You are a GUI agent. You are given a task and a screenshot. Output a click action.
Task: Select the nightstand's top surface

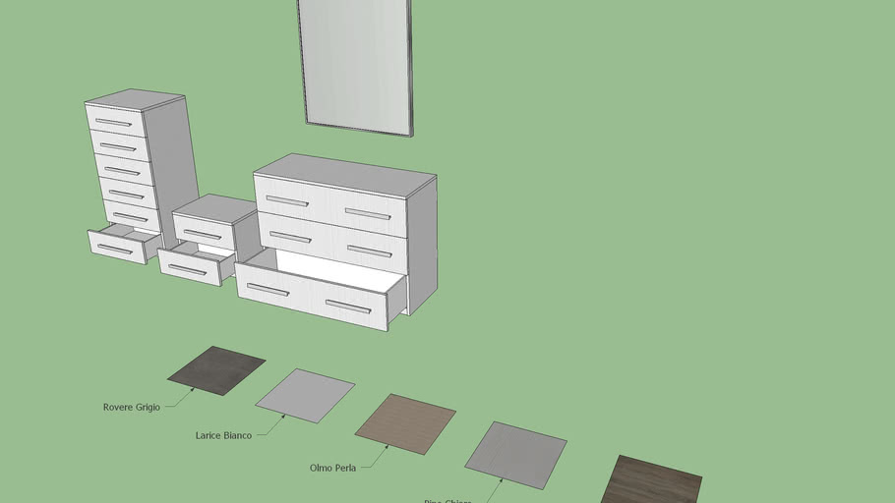(213, 208)
